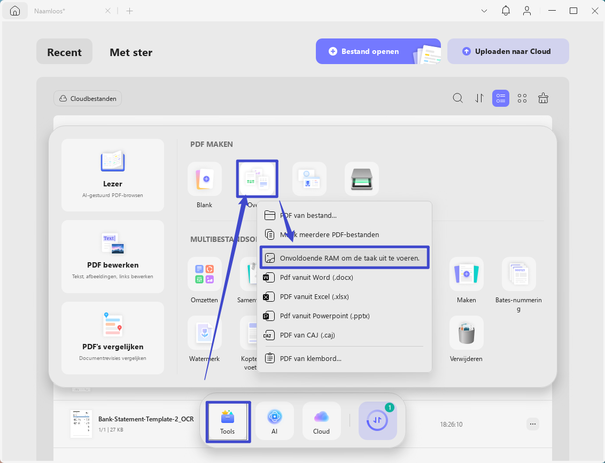This screenshot has width=605, height=463.
Task: Select the Bank-Statement-Template-2_OCR file name
Action: (146, 419)
